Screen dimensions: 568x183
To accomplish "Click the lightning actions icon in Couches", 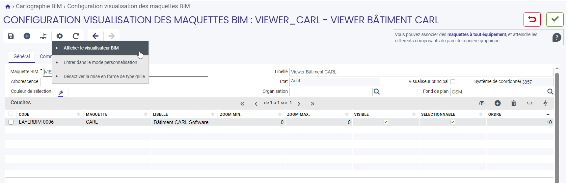I will 545,103.
